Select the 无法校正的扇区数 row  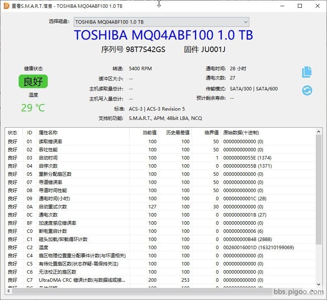point(160,272)
